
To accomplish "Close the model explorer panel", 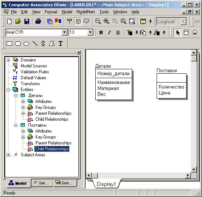I will click(79, 52).
